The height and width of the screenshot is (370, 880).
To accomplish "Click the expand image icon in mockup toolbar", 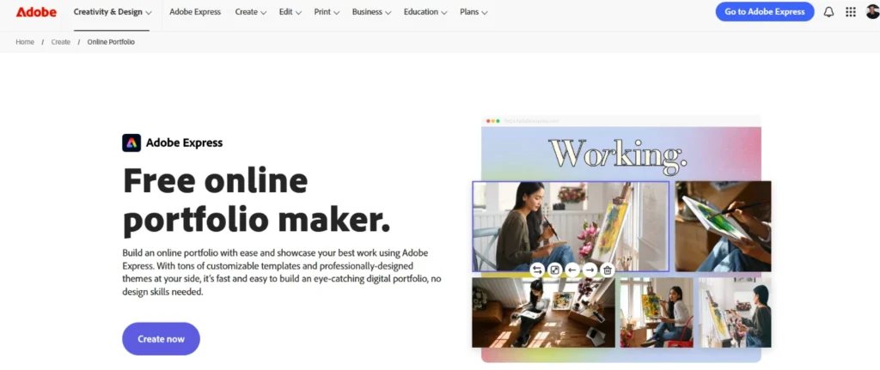I will coord(554,270).
